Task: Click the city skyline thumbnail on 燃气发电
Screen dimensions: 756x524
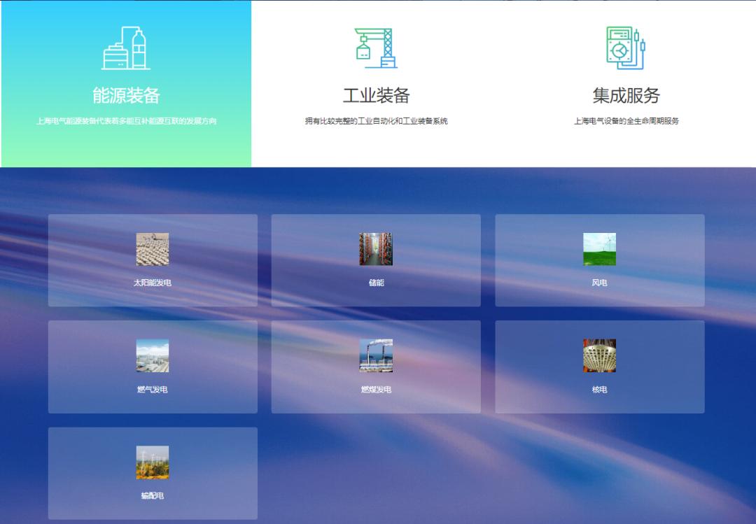Action: [152, 355]
